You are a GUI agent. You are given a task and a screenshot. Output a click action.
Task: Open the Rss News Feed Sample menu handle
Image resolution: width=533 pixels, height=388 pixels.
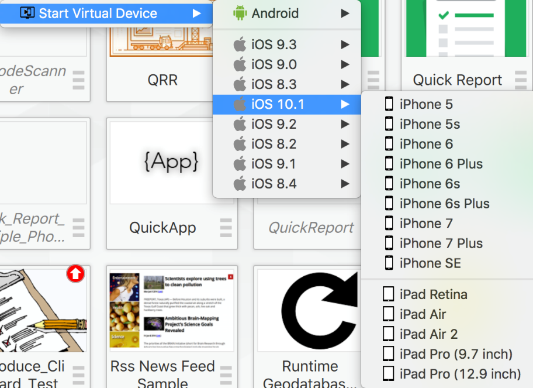click(x=226, y=376)
